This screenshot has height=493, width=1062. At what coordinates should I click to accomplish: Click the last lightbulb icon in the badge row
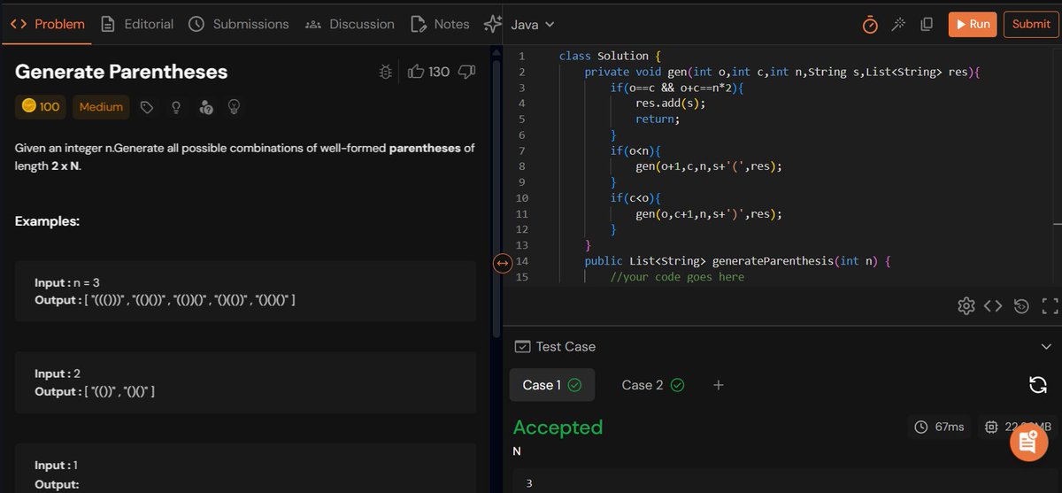click(x=235, y=108)
